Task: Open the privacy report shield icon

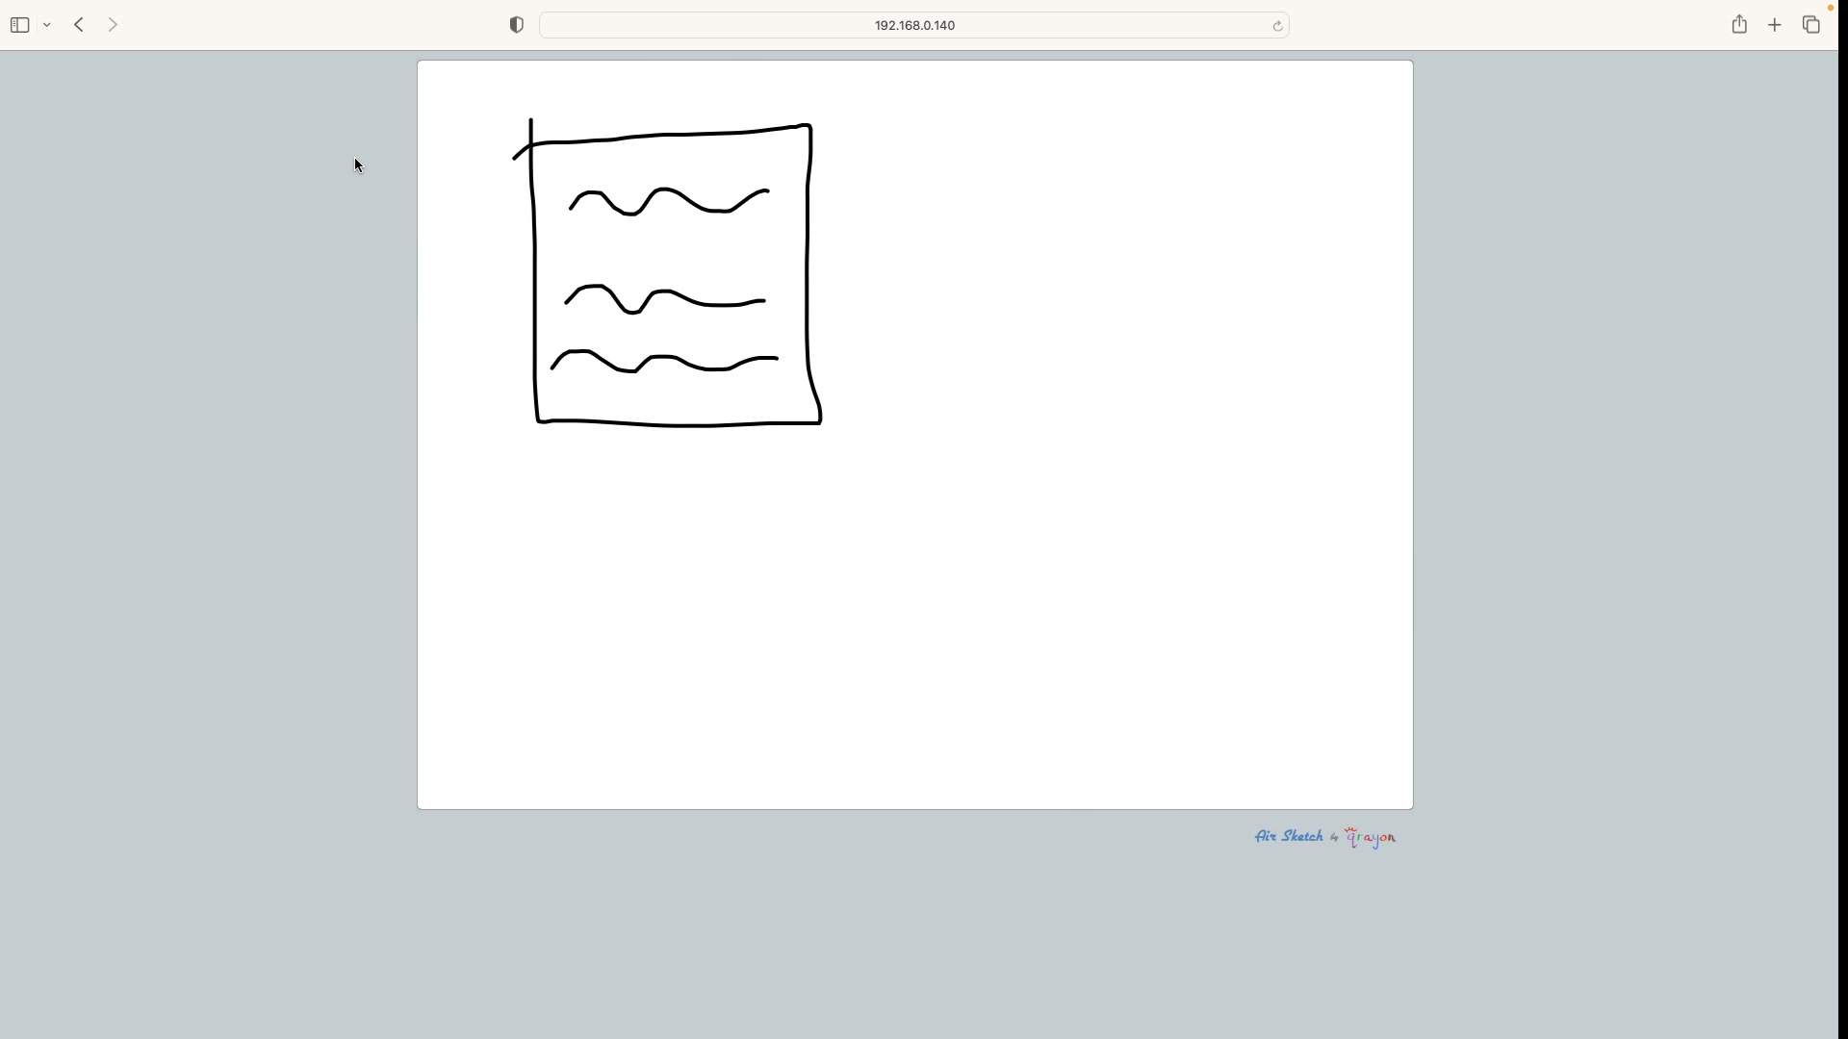Action: click(x=517, y=25)
